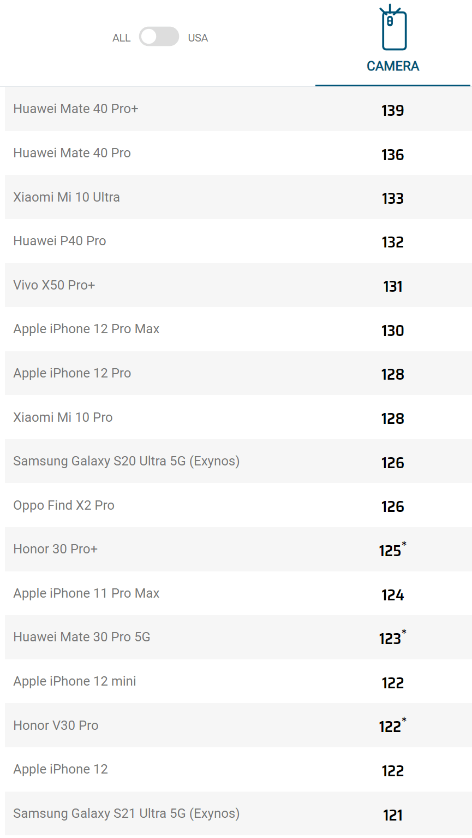The width and height of the screenshot is (472, 838).
Task: Open Honor 30 Pro+ entry
Action: coord(55,549)
